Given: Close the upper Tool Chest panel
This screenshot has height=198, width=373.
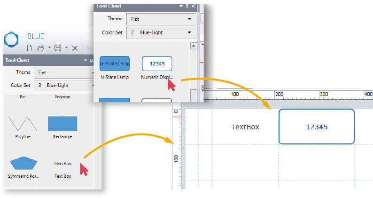Looking at the screenshot, I should (194, 6).
